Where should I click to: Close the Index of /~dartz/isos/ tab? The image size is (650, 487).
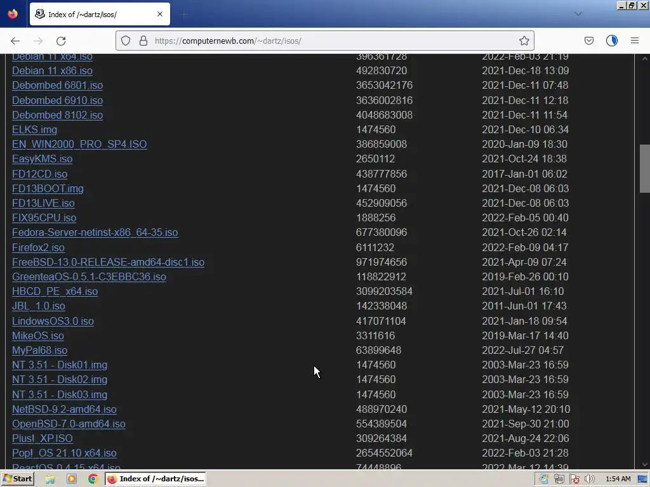click(160, 14)
